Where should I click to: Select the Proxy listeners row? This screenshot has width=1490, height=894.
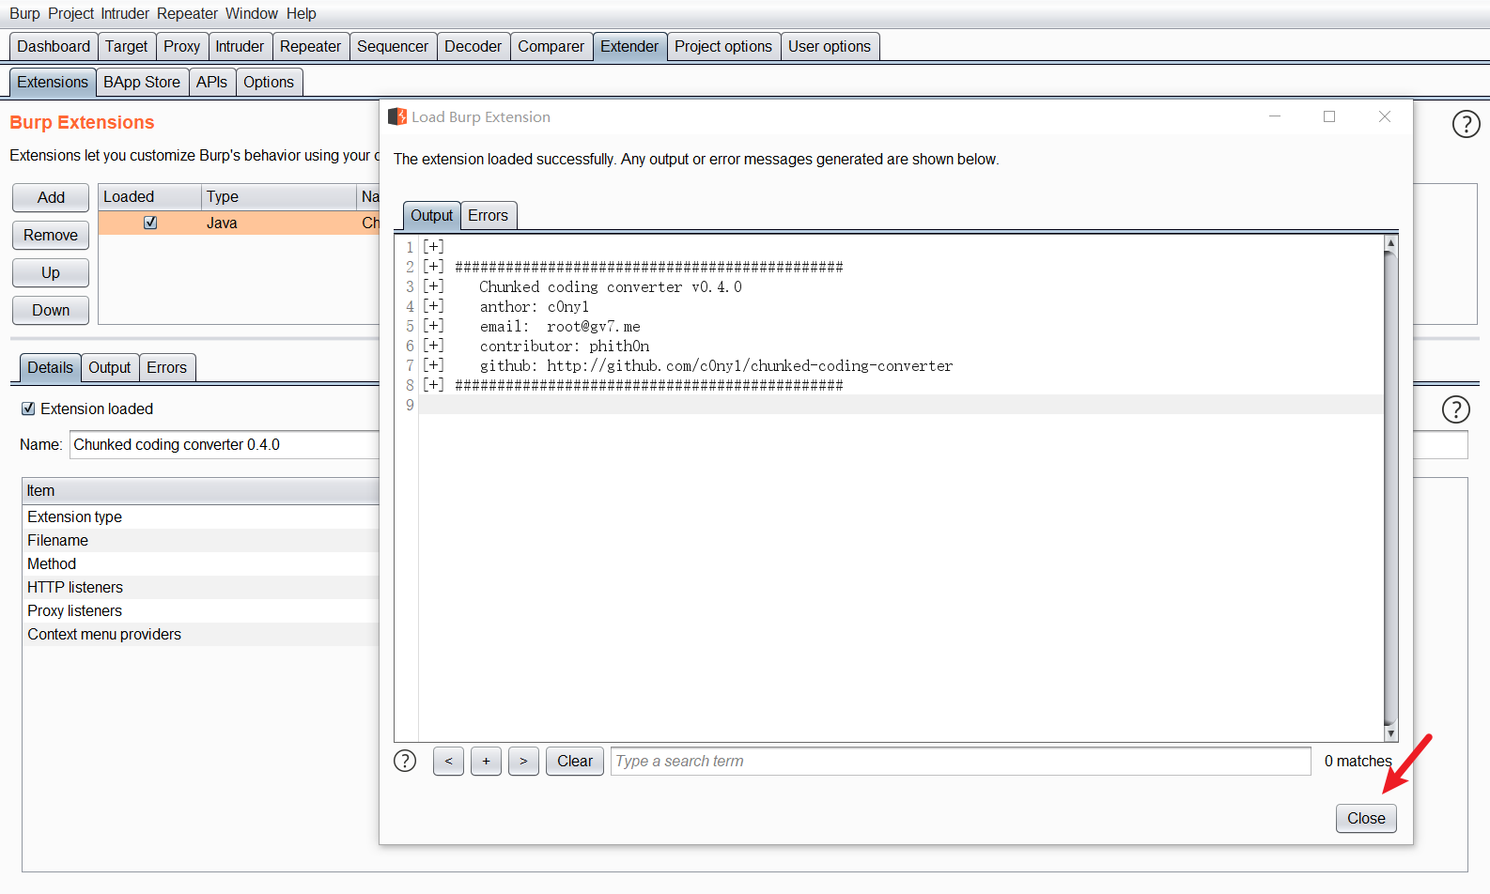click(201, 610)
